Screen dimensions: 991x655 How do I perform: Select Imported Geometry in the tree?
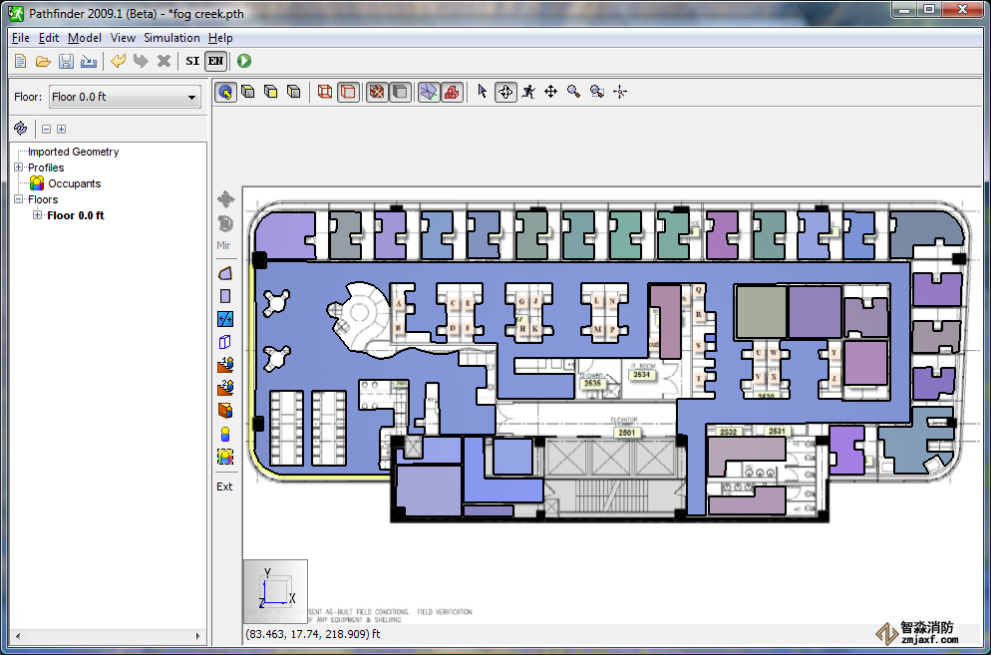[x=73, y=152]
